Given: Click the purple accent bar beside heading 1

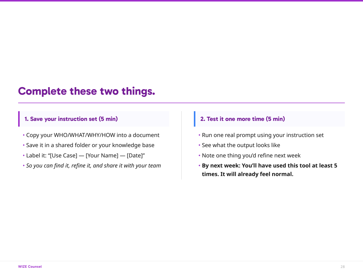Looking at the screenshot, I should [19, 119].
